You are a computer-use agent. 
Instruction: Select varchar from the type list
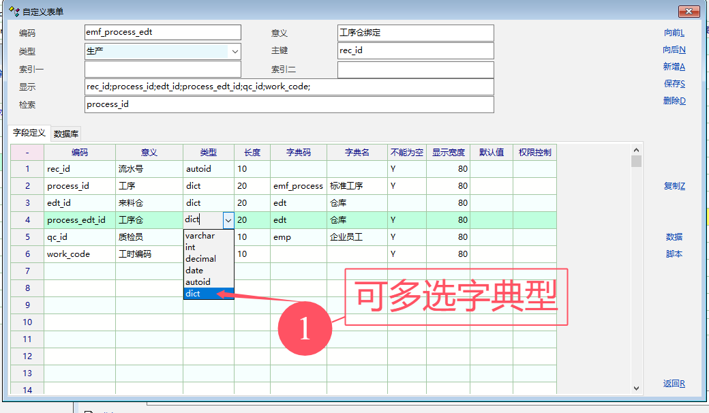200,236
